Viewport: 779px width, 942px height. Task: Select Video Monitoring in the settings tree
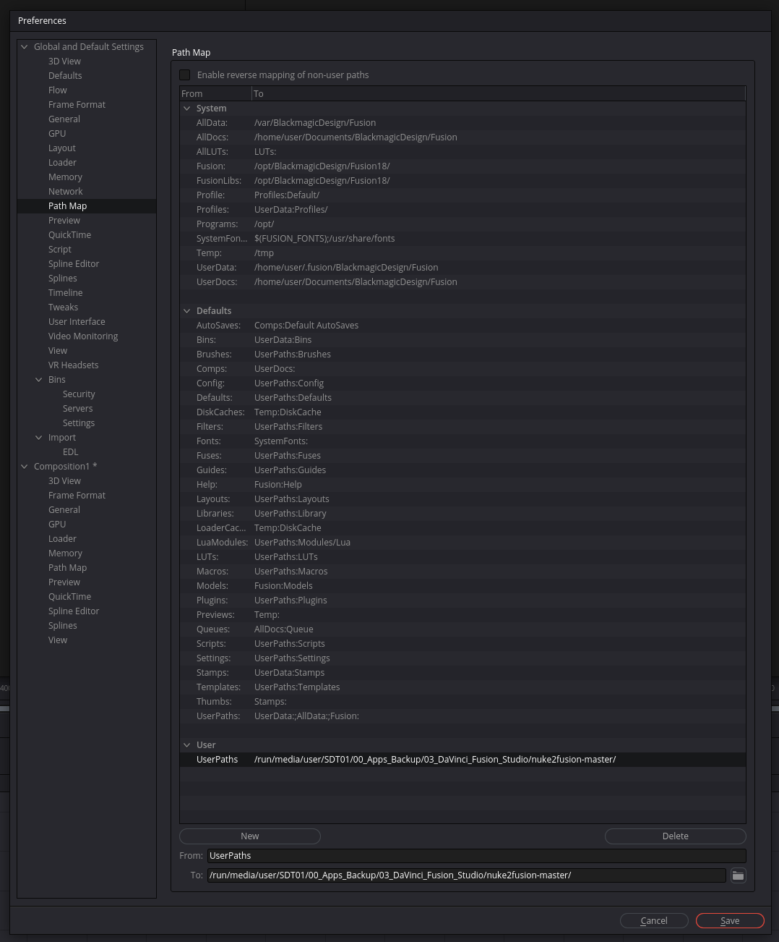[83, 336]
